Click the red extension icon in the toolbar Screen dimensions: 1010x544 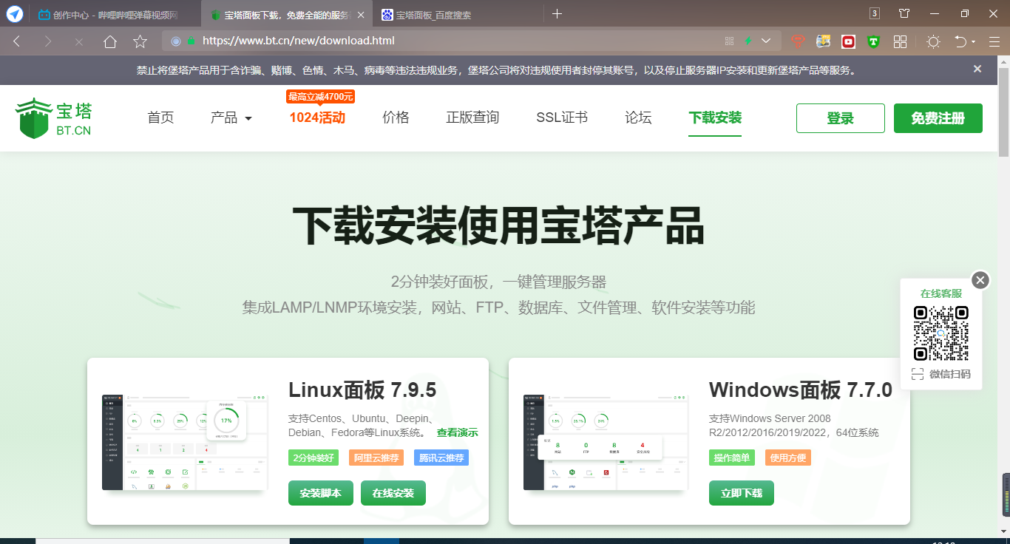click(797, 41)
